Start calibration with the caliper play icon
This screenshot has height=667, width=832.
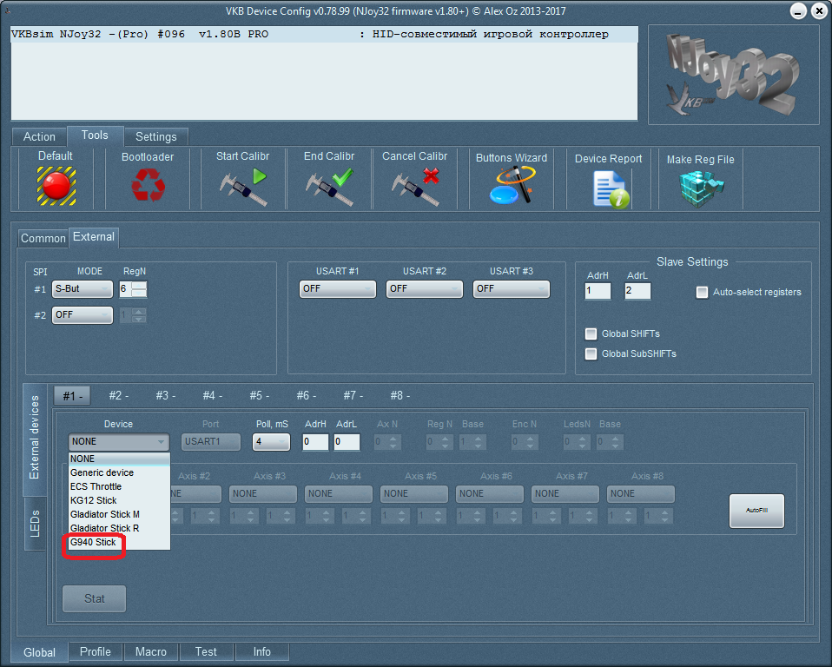point(243,187)
